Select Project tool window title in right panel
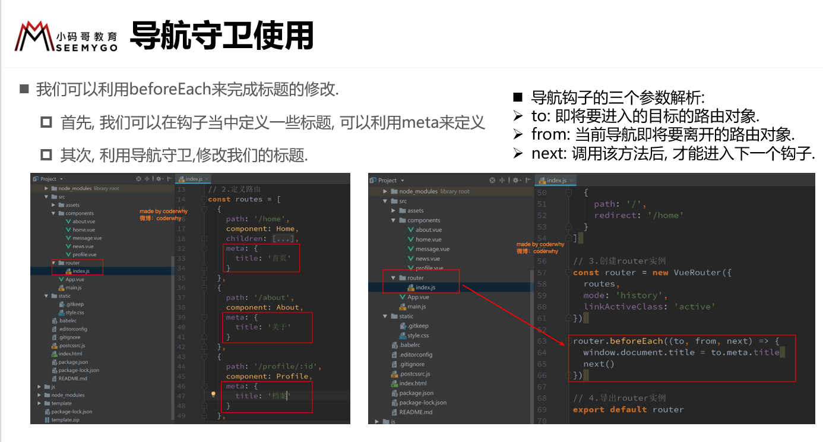 [387, 180]
